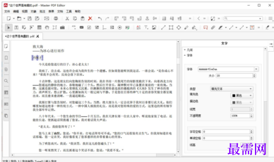Click the 大小 font size field
The height and width of the screenshot is (162, 274).
coord(234,76)
